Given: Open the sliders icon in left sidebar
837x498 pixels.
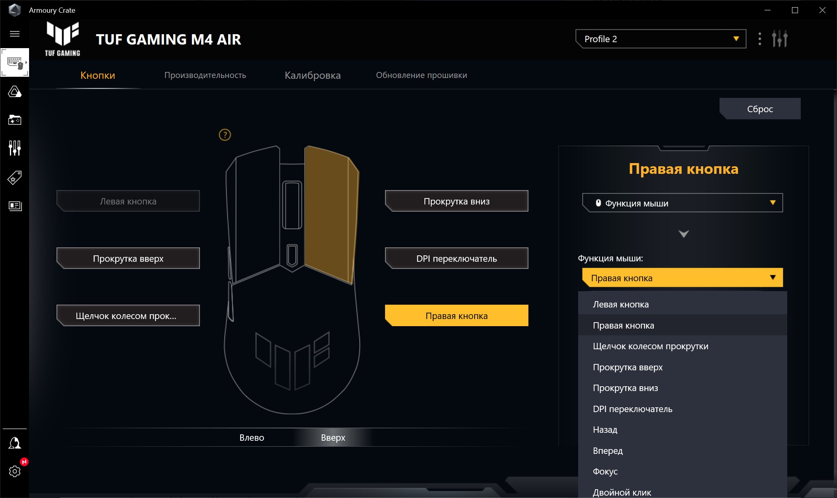Looking at the screenshot, I should coord(15,148).
